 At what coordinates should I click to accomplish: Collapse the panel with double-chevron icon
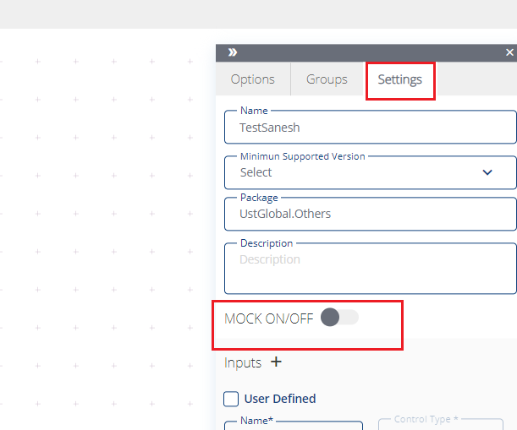pos(233,52)
